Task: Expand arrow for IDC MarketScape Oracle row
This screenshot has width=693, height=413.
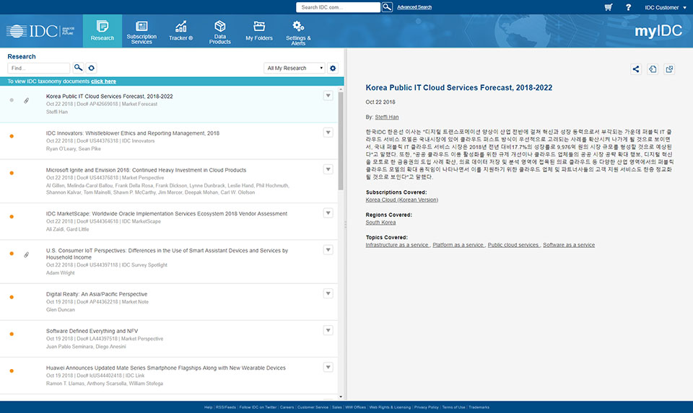Action: (x=328, y=213)
